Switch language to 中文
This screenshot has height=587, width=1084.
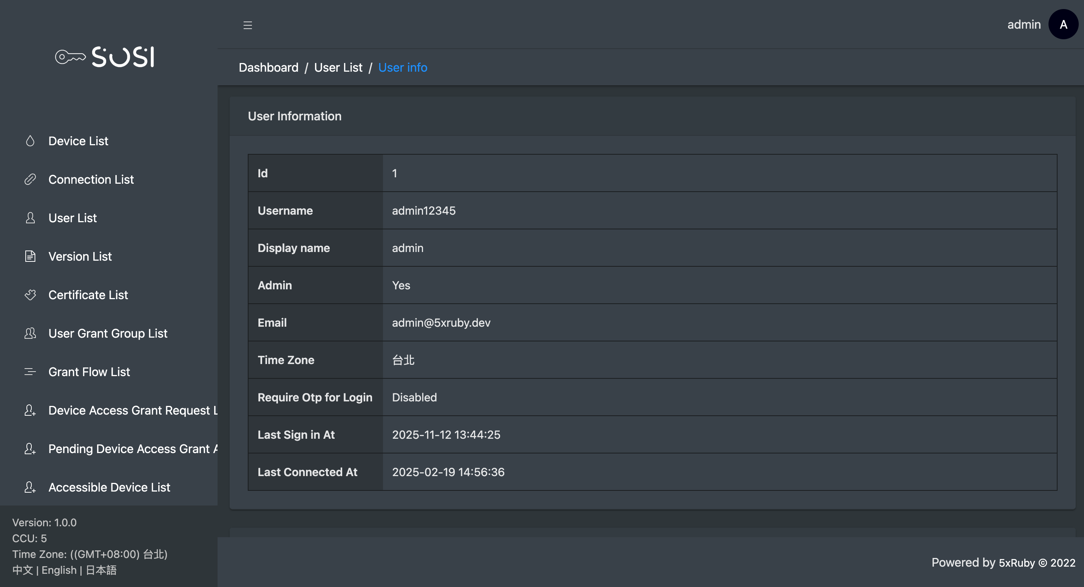pyautogui.click(x=22, y=570)
